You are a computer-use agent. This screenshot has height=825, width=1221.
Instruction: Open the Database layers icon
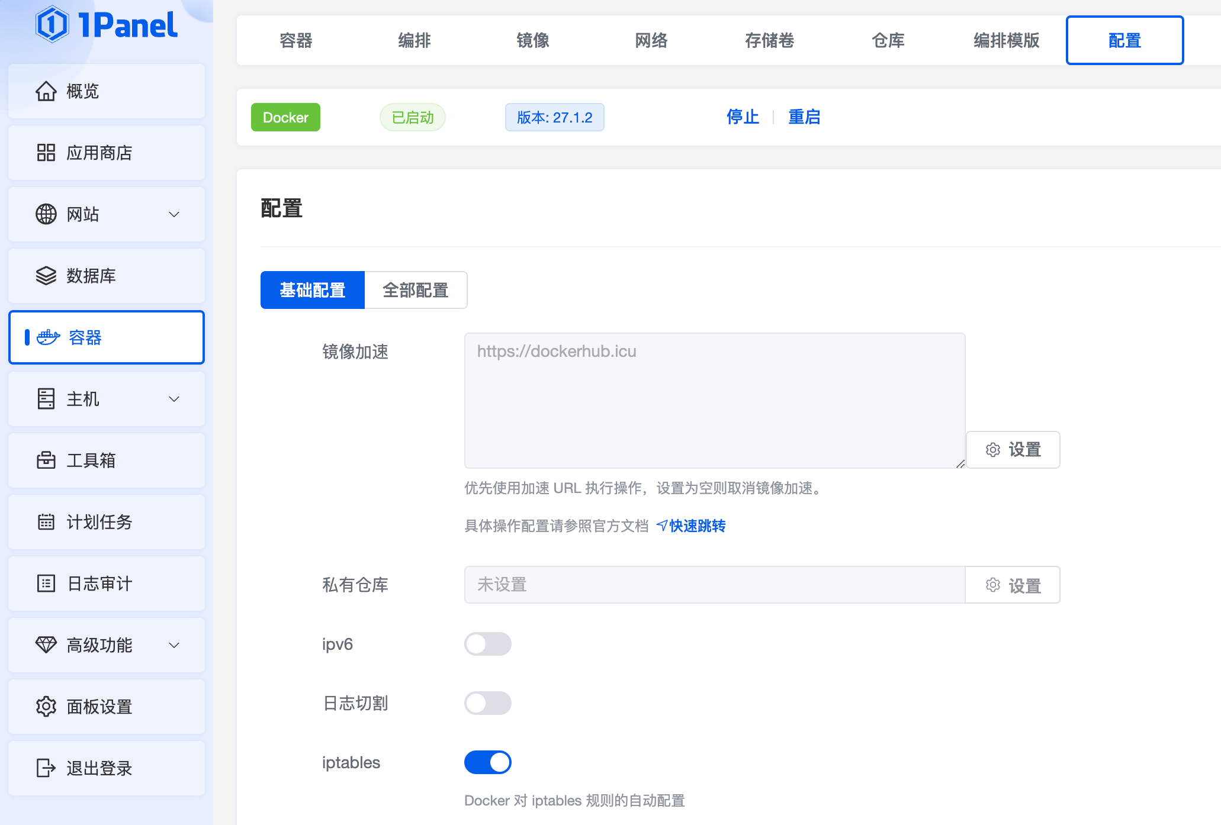[x=46, y=276]
